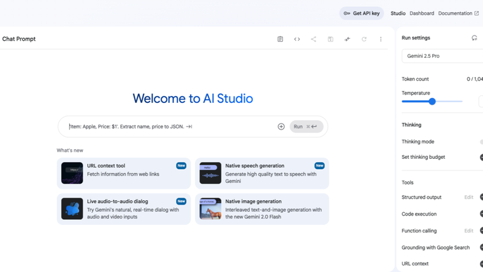Switch to the Studio tab
Viewport: 483px width, 272px height.
pyautogui.click(x=398, y=13)
